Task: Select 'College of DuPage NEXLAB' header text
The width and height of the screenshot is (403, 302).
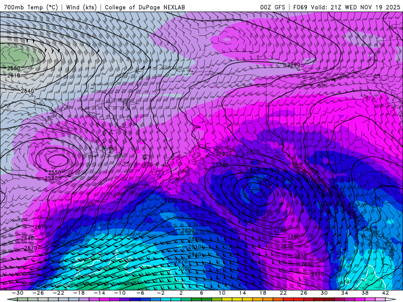Action: coord(145,7)
